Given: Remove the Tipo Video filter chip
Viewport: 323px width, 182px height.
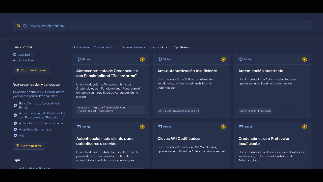Looking at the screenshot, I should pyautogui.click(x=191, y=47).
